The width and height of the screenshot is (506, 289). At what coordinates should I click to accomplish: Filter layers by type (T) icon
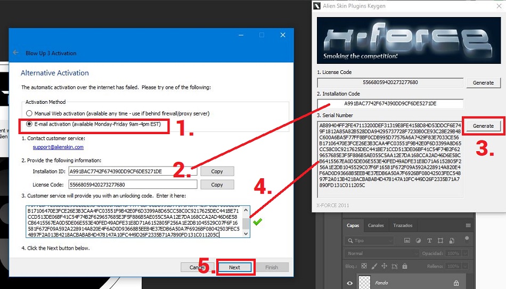pos(429,240)
